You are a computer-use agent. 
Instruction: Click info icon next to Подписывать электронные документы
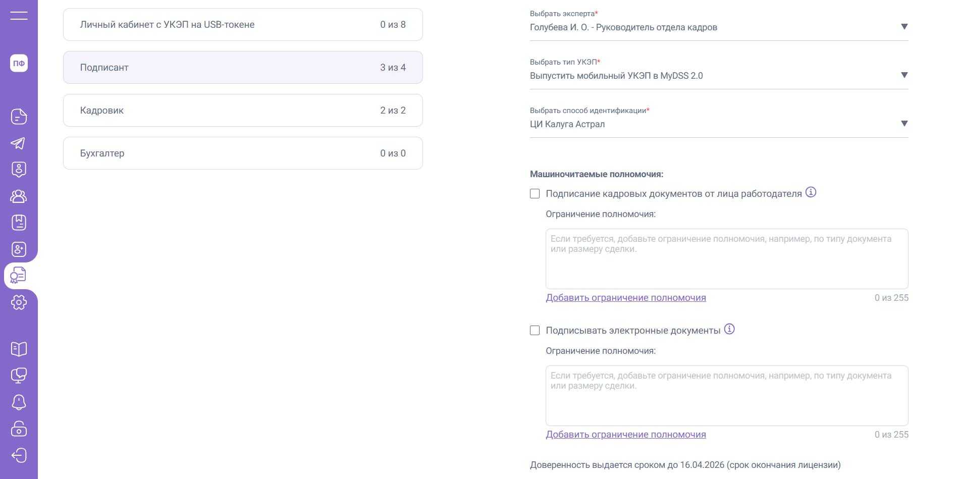click(x=729, y=329)
